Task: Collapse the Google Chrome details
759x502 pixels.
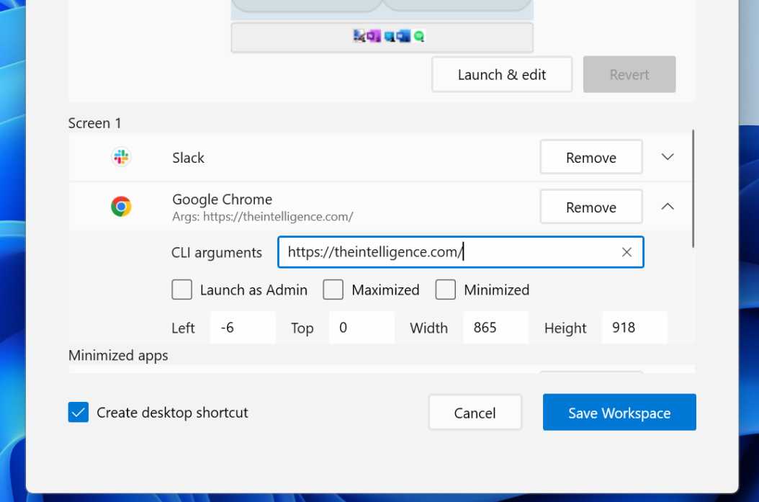Action: click(x=668, y=206)
